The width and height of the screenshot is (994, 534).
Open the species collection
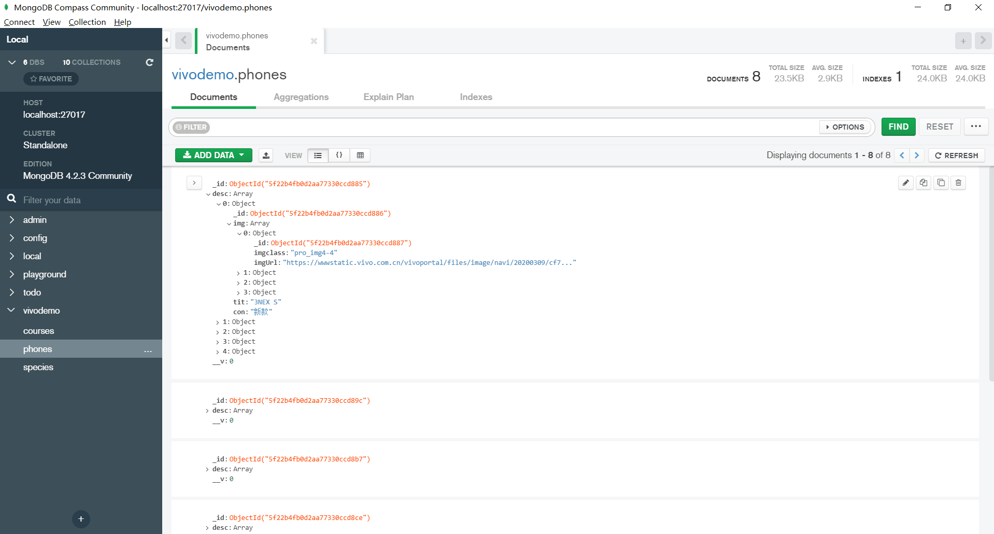[x=38, y=367]
